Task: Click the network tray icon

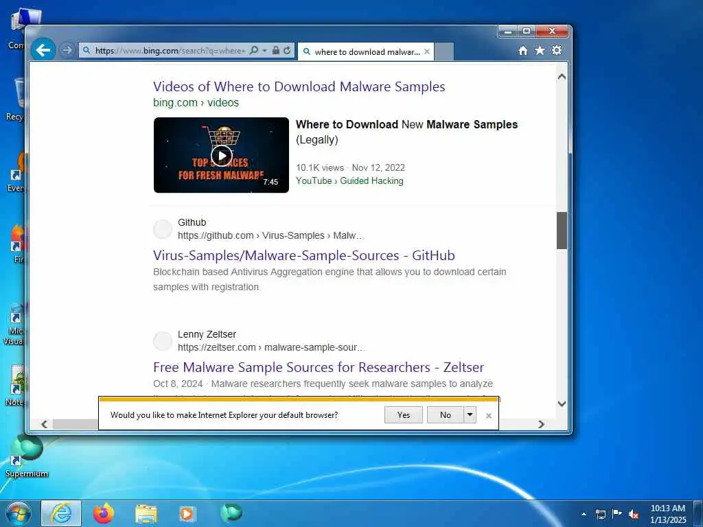Action: [x=600, y=514]
